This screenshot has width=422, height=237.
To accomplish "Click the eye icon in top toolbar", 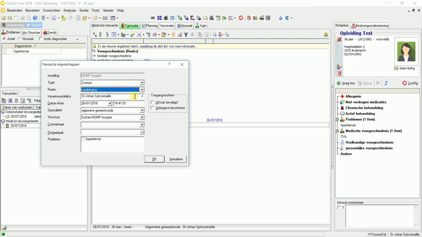I will click(262, 18).
